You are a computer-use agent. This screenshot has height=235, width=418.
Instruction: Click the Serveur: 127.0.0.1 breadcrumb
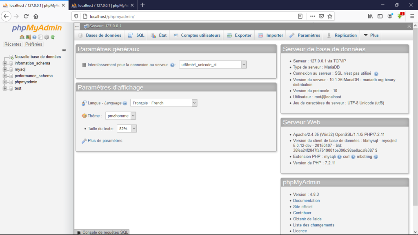105,26
